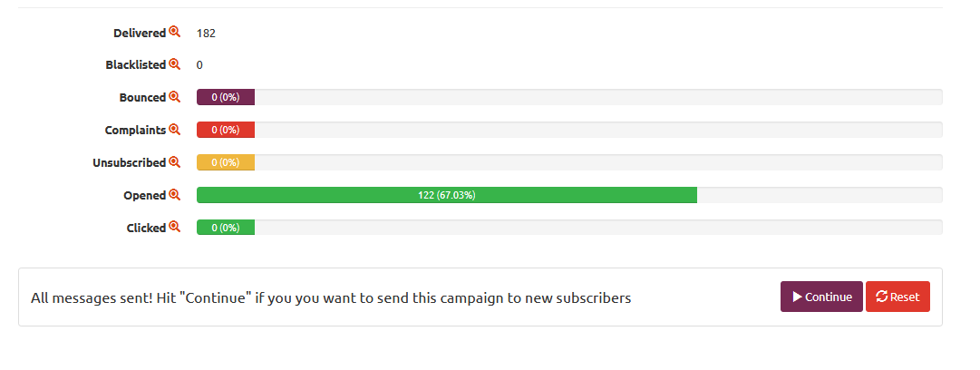Viewport: 980px width, 370px height.
Task: View Bounced details with the magnifier icon
Action: (174, 97)
